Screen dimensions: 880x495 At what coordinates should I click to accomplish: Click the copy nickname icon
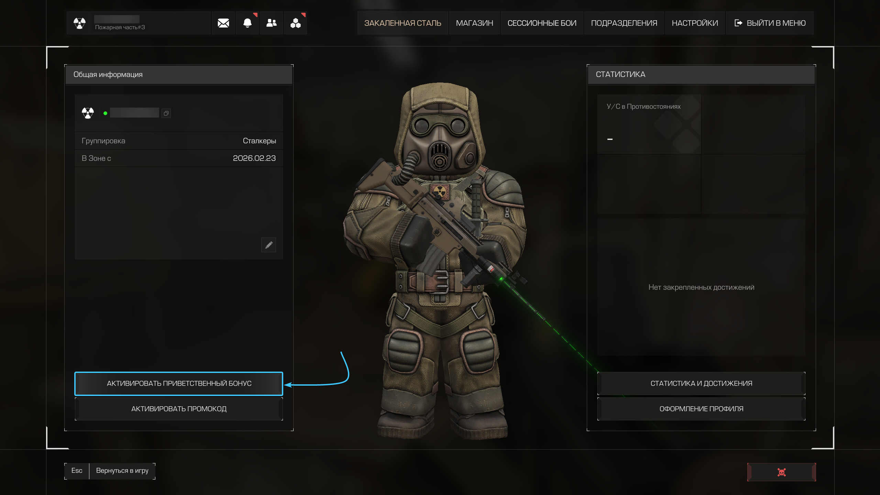166,113
